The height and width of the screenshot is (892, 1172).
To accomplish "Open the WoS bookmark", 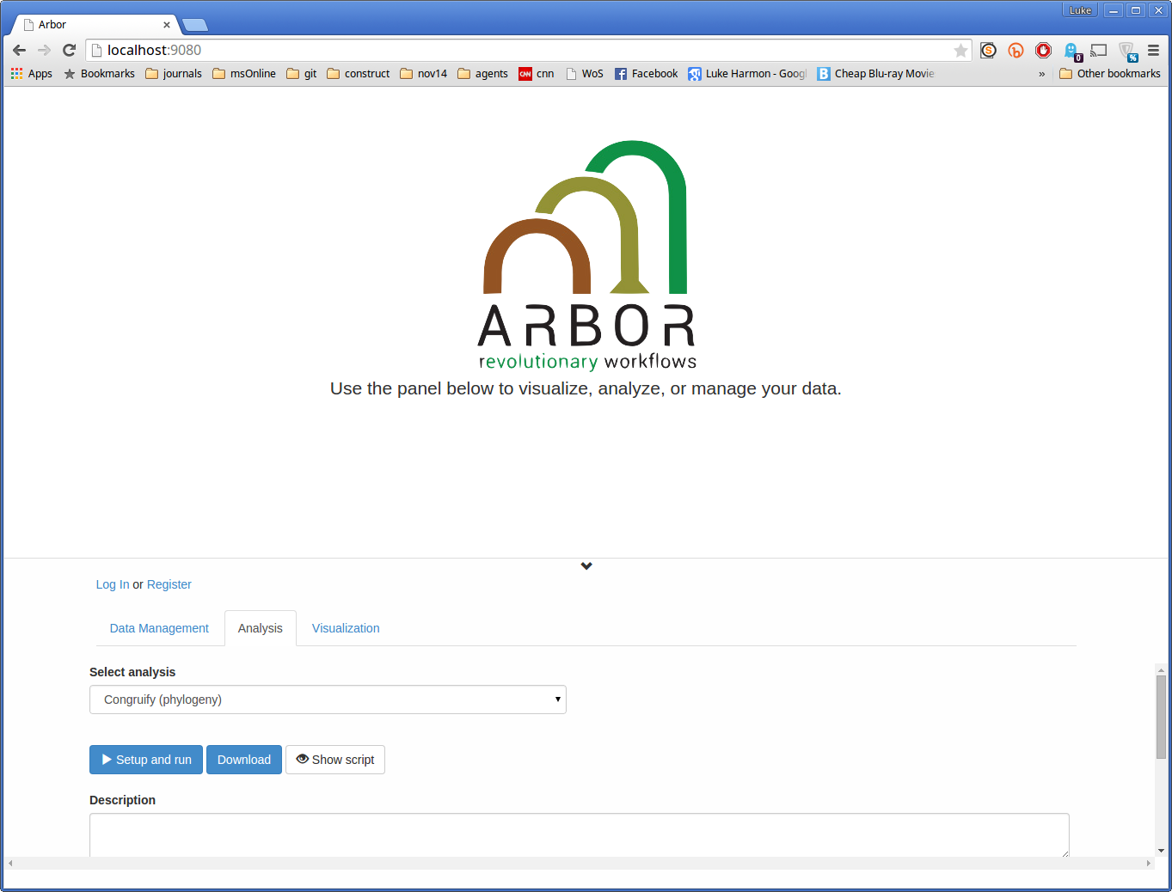I will [585, 74].
